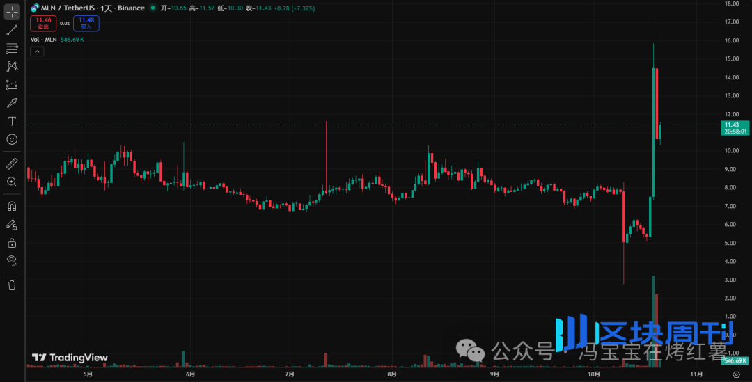Click the zoom in tool
Image resolution: width=752 pixels, height=382 pixels.
click(12, 182)
